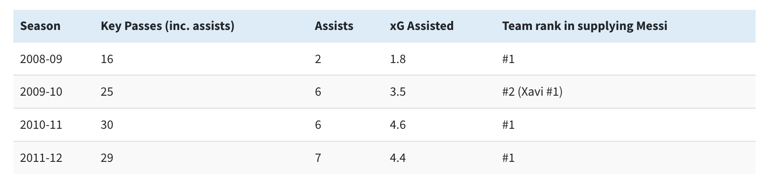Viewport: 760px width, 186px height.
Task: Click the Key Passes (inc. assists) header
Action: tap(168, 26)
